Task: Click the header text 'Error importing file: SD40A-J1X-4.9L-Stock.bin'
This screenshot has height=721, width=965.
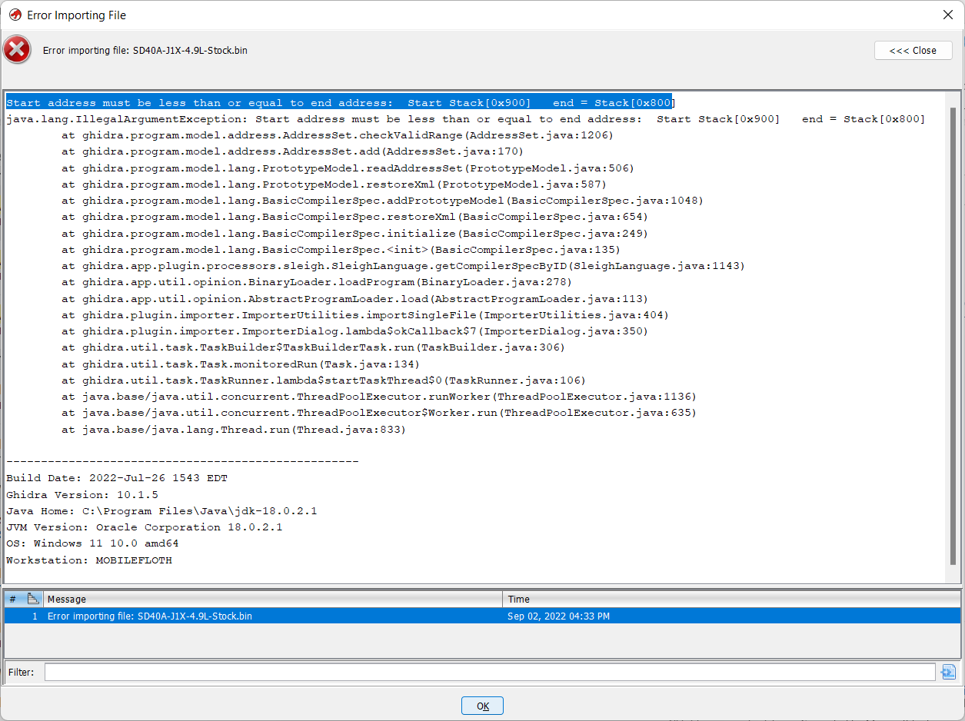Action: (145, 51)
